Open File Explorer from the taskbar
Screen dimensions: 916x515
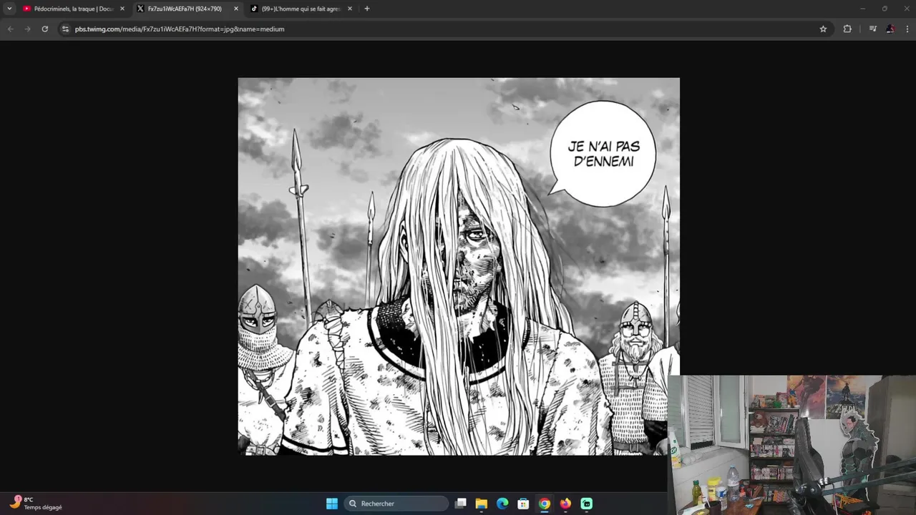pos(482,504)
